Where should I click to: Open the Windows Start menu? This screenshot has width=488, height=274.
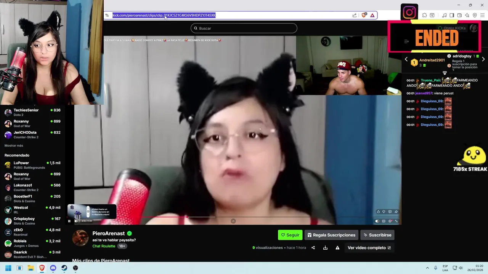8,268
